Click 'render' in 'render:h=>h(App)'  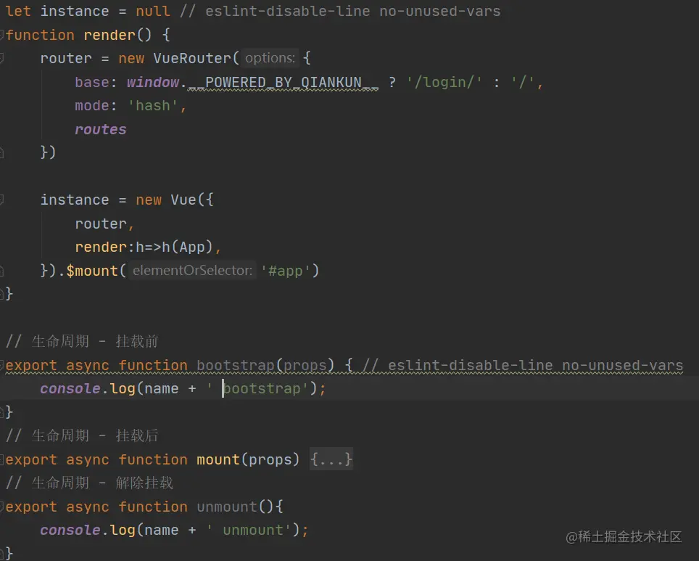101,247
